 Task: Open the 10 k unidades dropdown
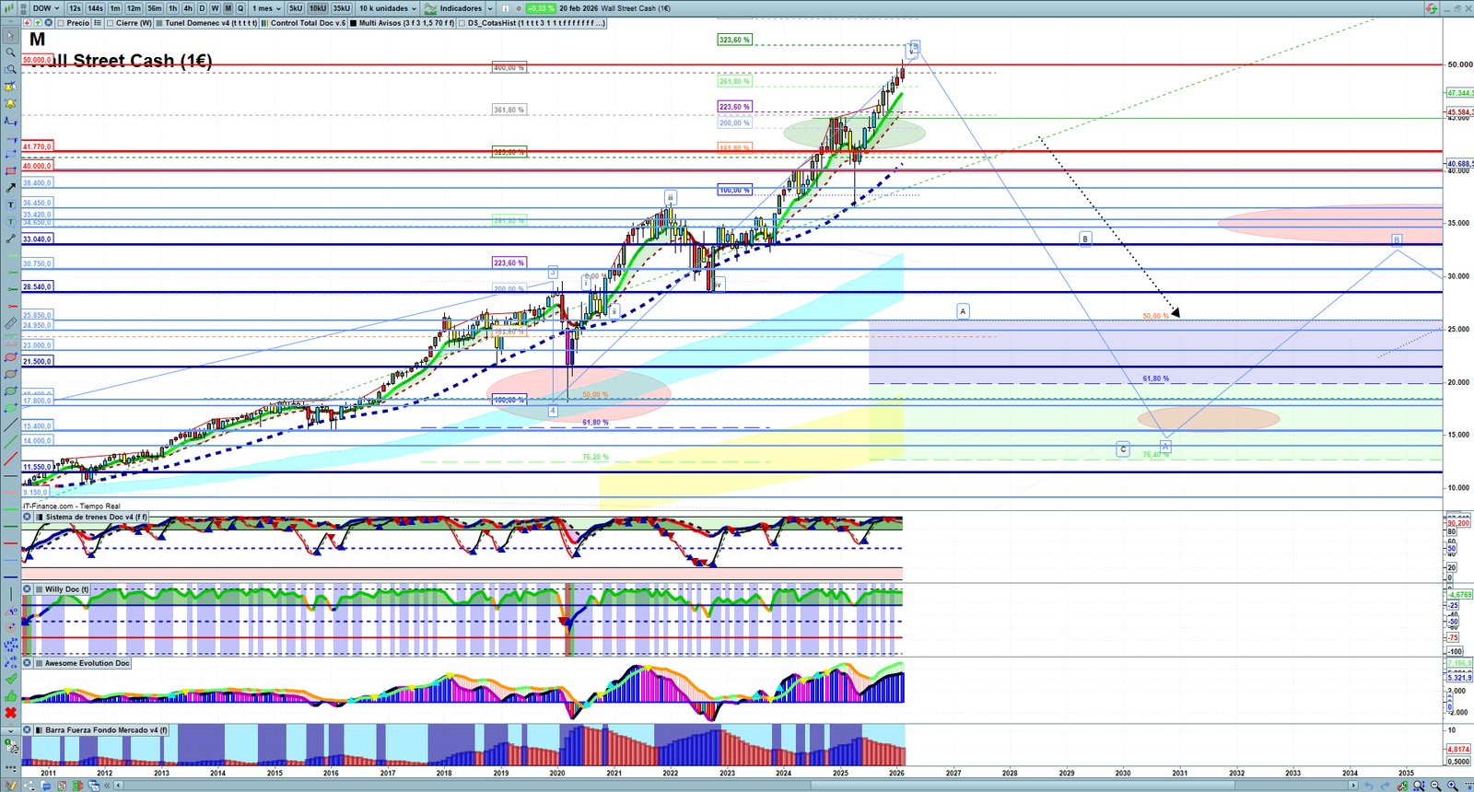(x=387, y=8)
